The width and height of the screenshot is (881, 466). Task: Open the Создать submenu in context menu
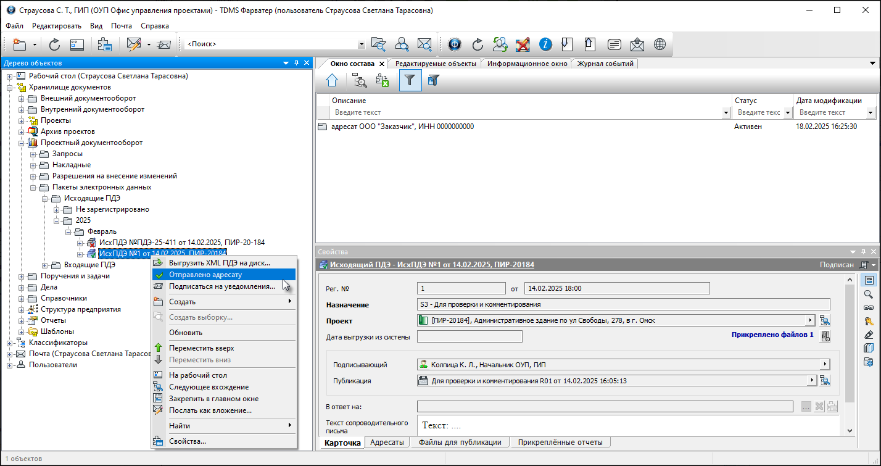(x=224, y=302)
